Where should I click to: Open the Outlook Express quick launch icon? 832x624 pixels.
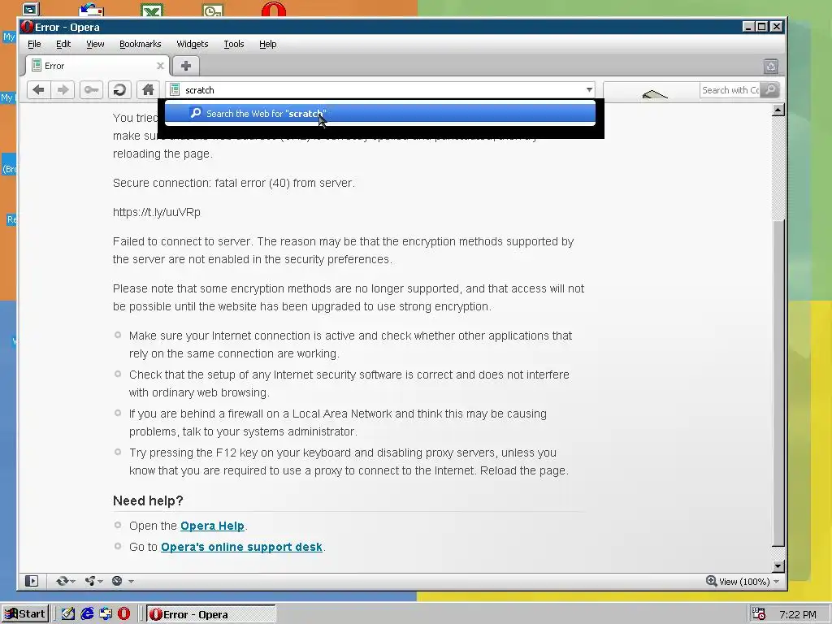pyautogui.click(x=106, y=614)
